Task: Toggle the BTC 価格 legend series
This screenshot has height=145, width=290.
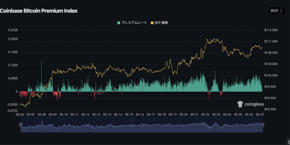Action: click(159, 23)
